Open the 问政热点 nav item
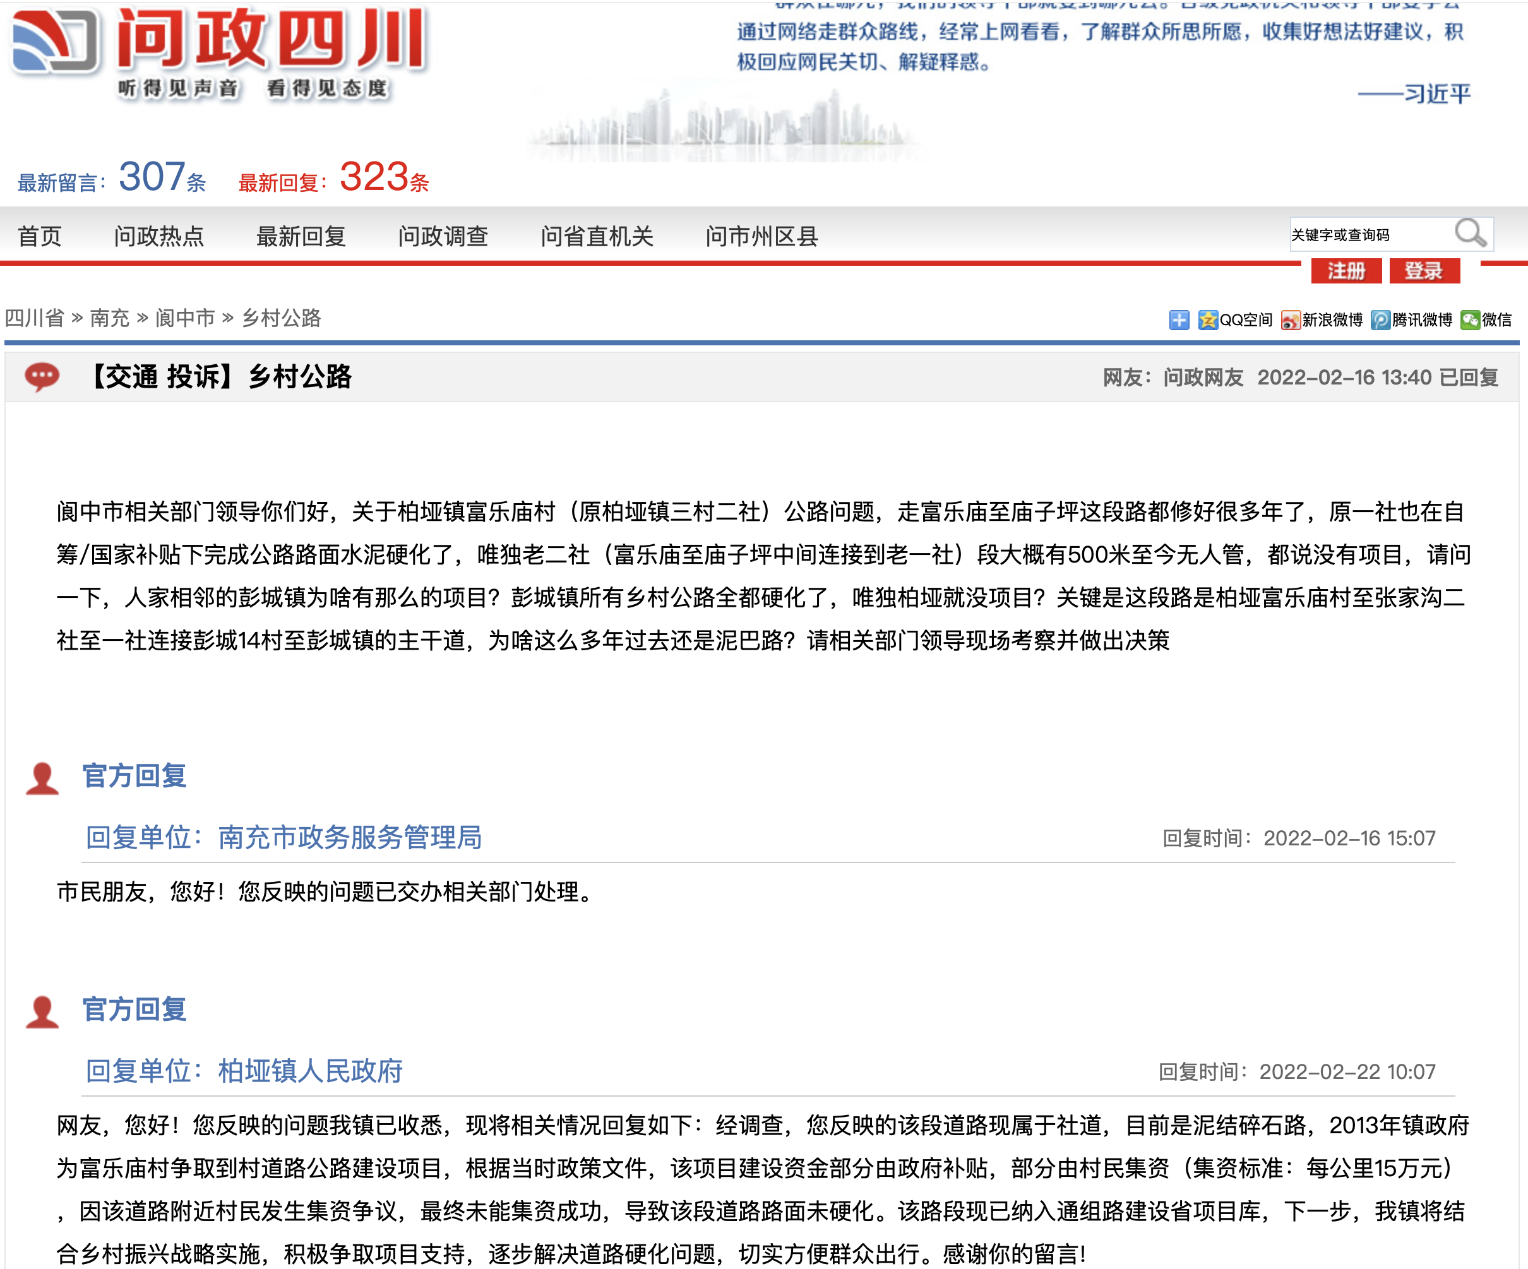 click(x=158, y=237)
